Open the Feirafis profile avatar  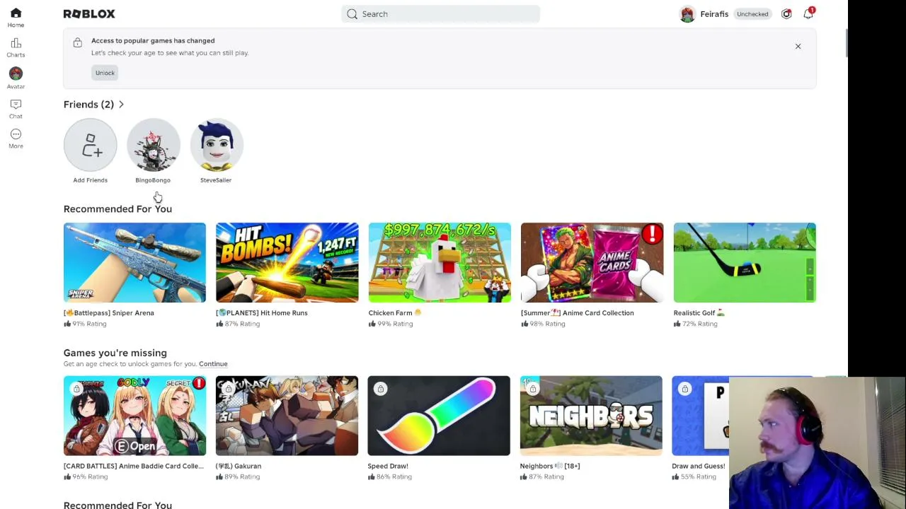coord(687,14)
